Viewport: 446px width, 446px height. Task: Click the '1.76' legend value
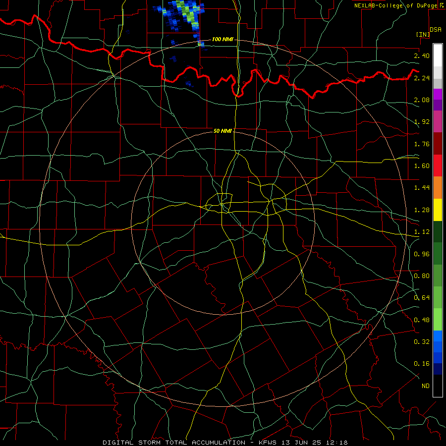422,144
